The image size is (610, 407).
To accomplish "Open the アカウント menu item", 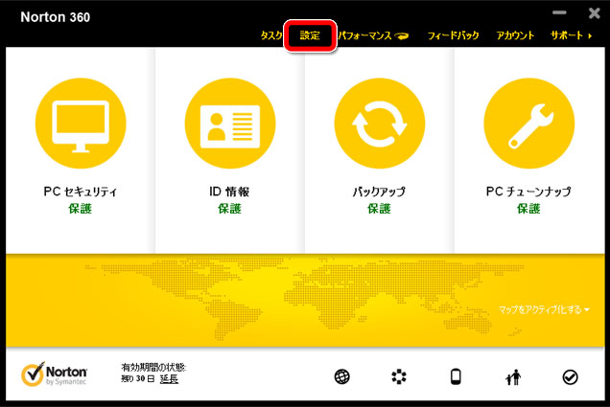I will (515, 35).
